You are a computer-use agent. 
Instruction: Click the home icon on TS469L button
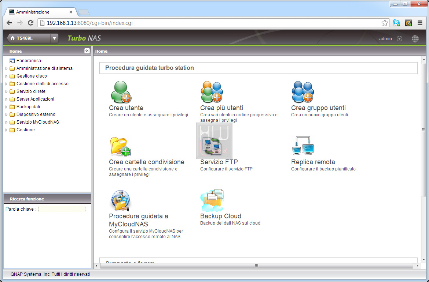coord(12,38)
